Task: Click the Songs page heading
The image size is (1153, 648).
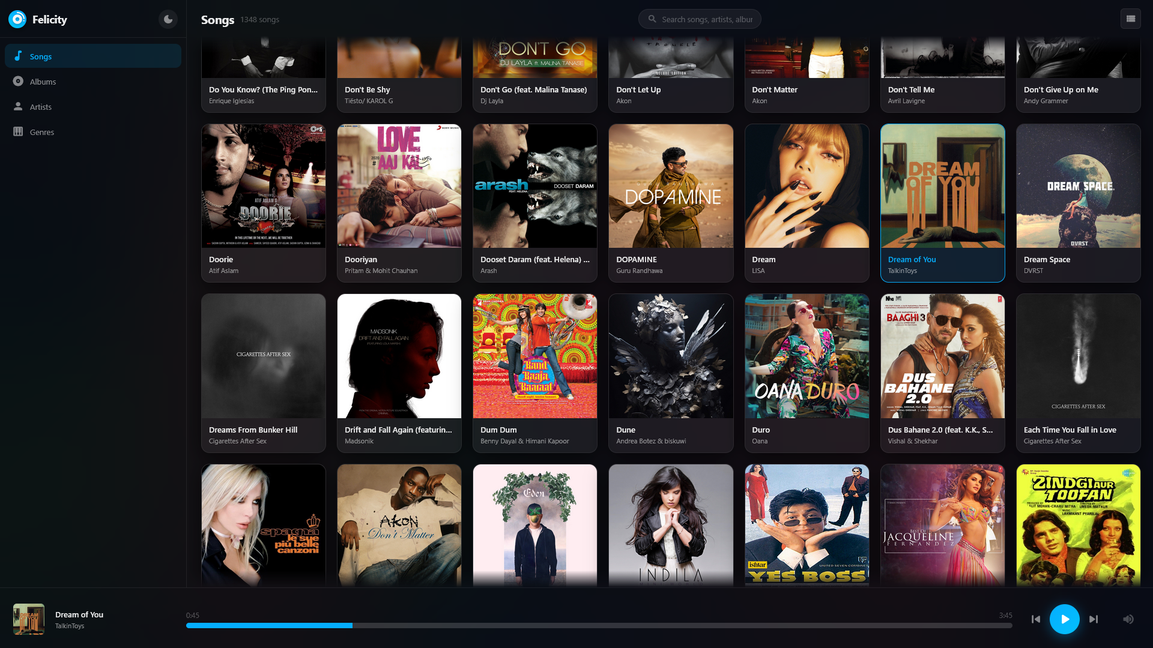Action: click(217, 19)
